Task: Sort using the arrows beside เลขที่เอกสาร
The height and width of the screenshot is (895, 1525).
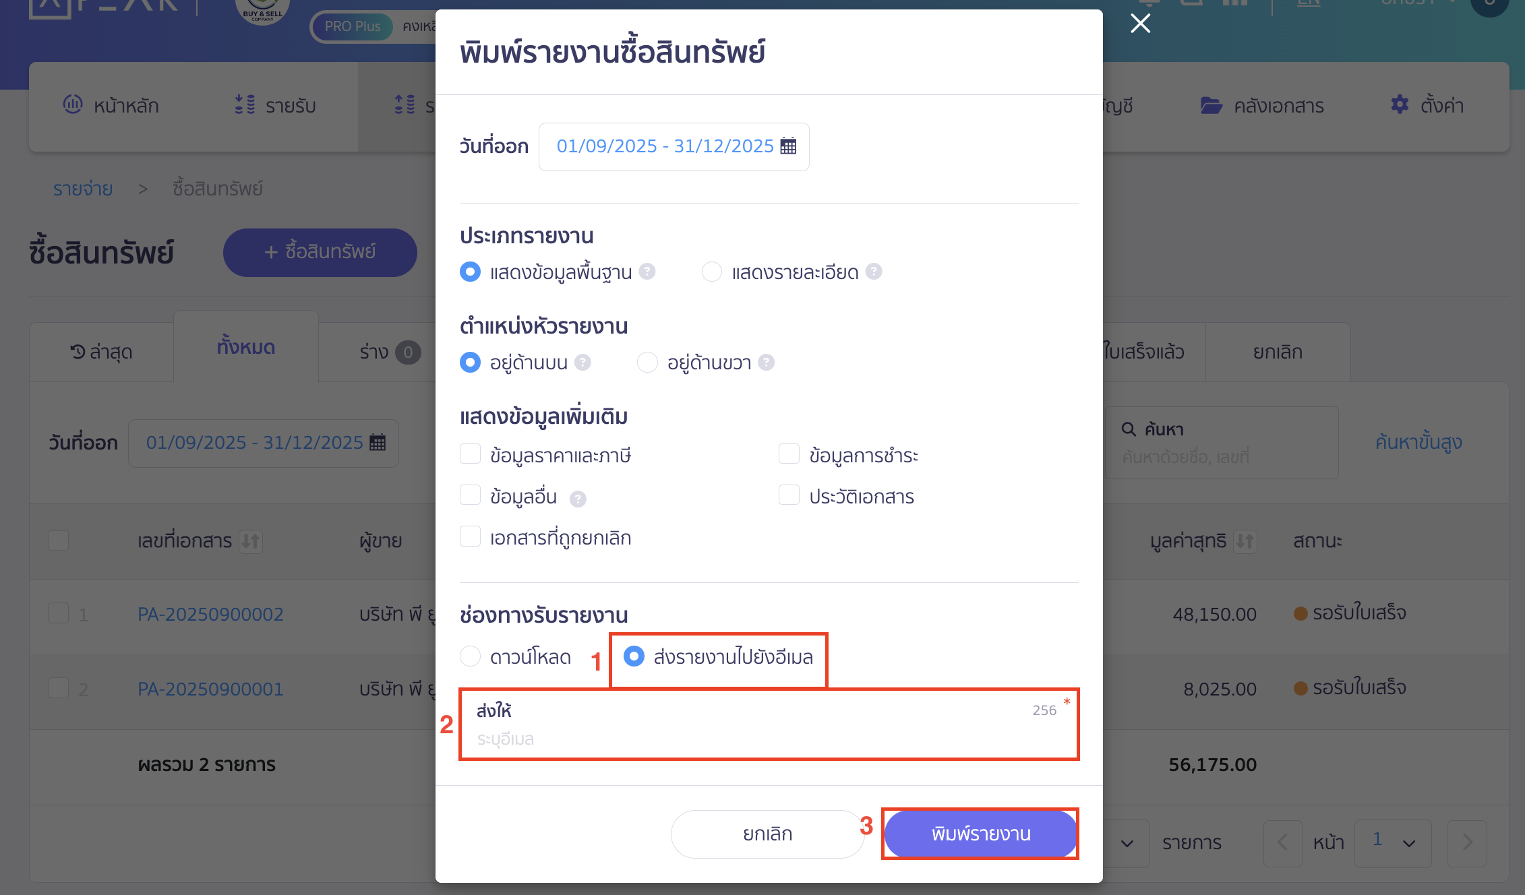Action: 252,541
